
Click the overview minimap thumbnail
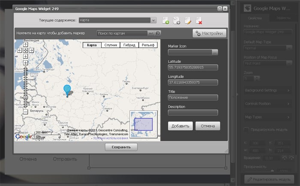point(144,124)
